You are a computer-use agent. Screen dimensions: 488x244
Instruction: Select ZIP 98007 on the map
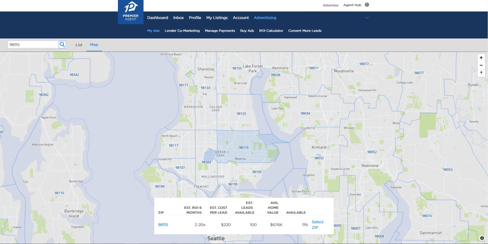356,228
